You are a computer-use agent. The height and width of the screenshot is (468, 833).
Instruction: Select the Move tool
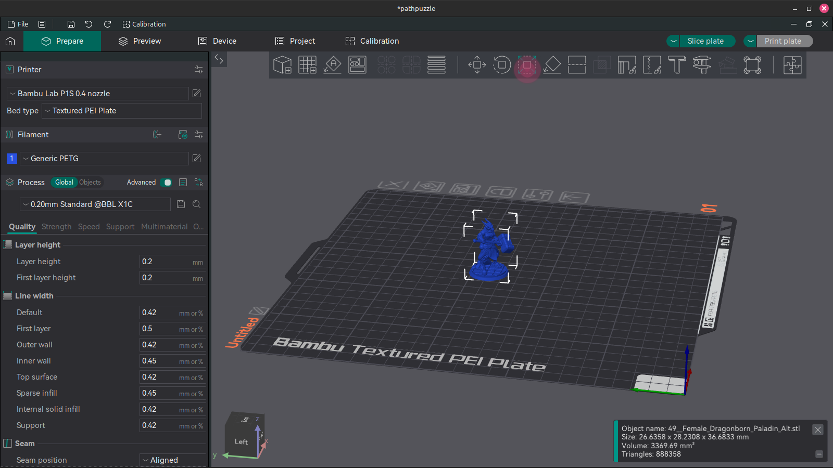tap(476, 65)
